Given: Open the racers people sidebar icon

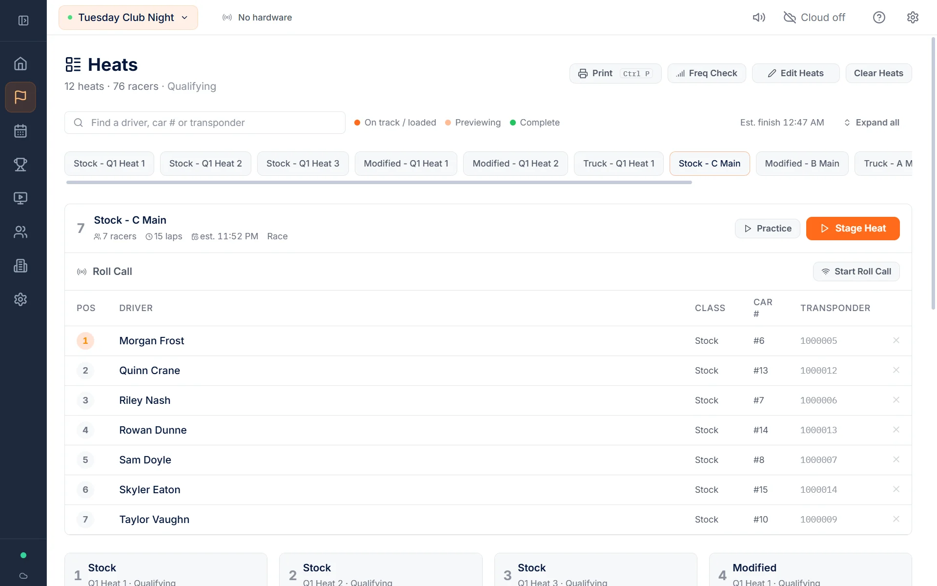Looking at the screenshot, I should click(20, 232).
